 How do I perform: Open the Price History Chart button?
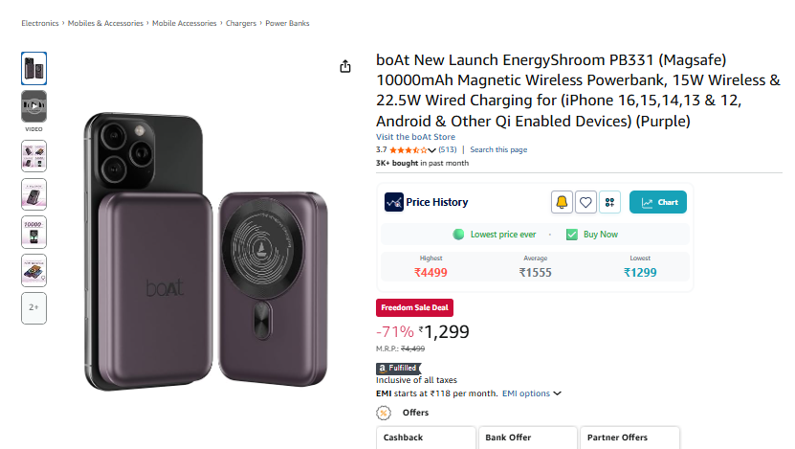[658, 202]
